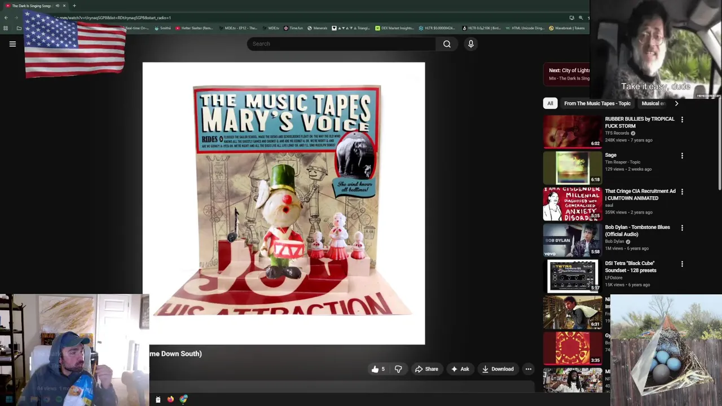Click the Ask button

(460, 369)
